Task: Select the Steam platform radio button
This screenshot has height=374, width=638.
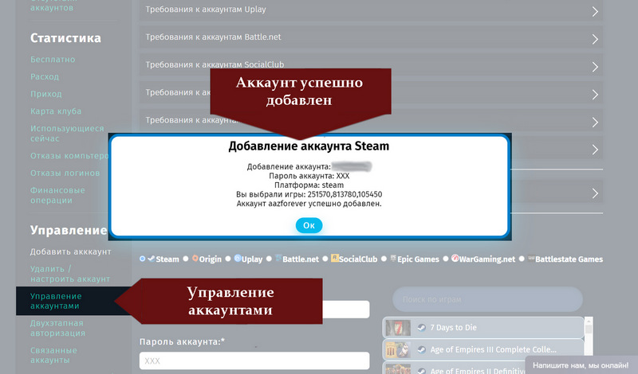Action: (x=143, y=259)
